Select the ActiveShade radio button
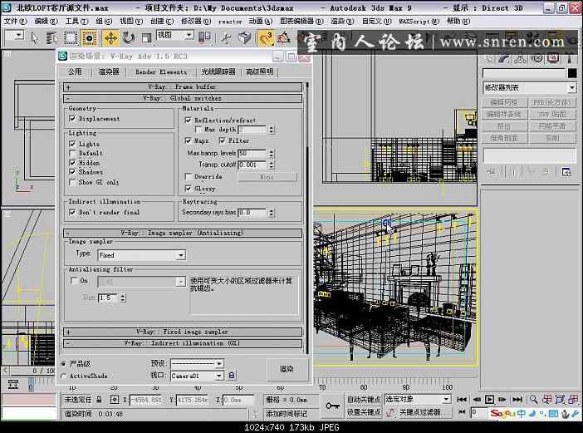This screenshot has height=433, width=583. coord(63,376)
